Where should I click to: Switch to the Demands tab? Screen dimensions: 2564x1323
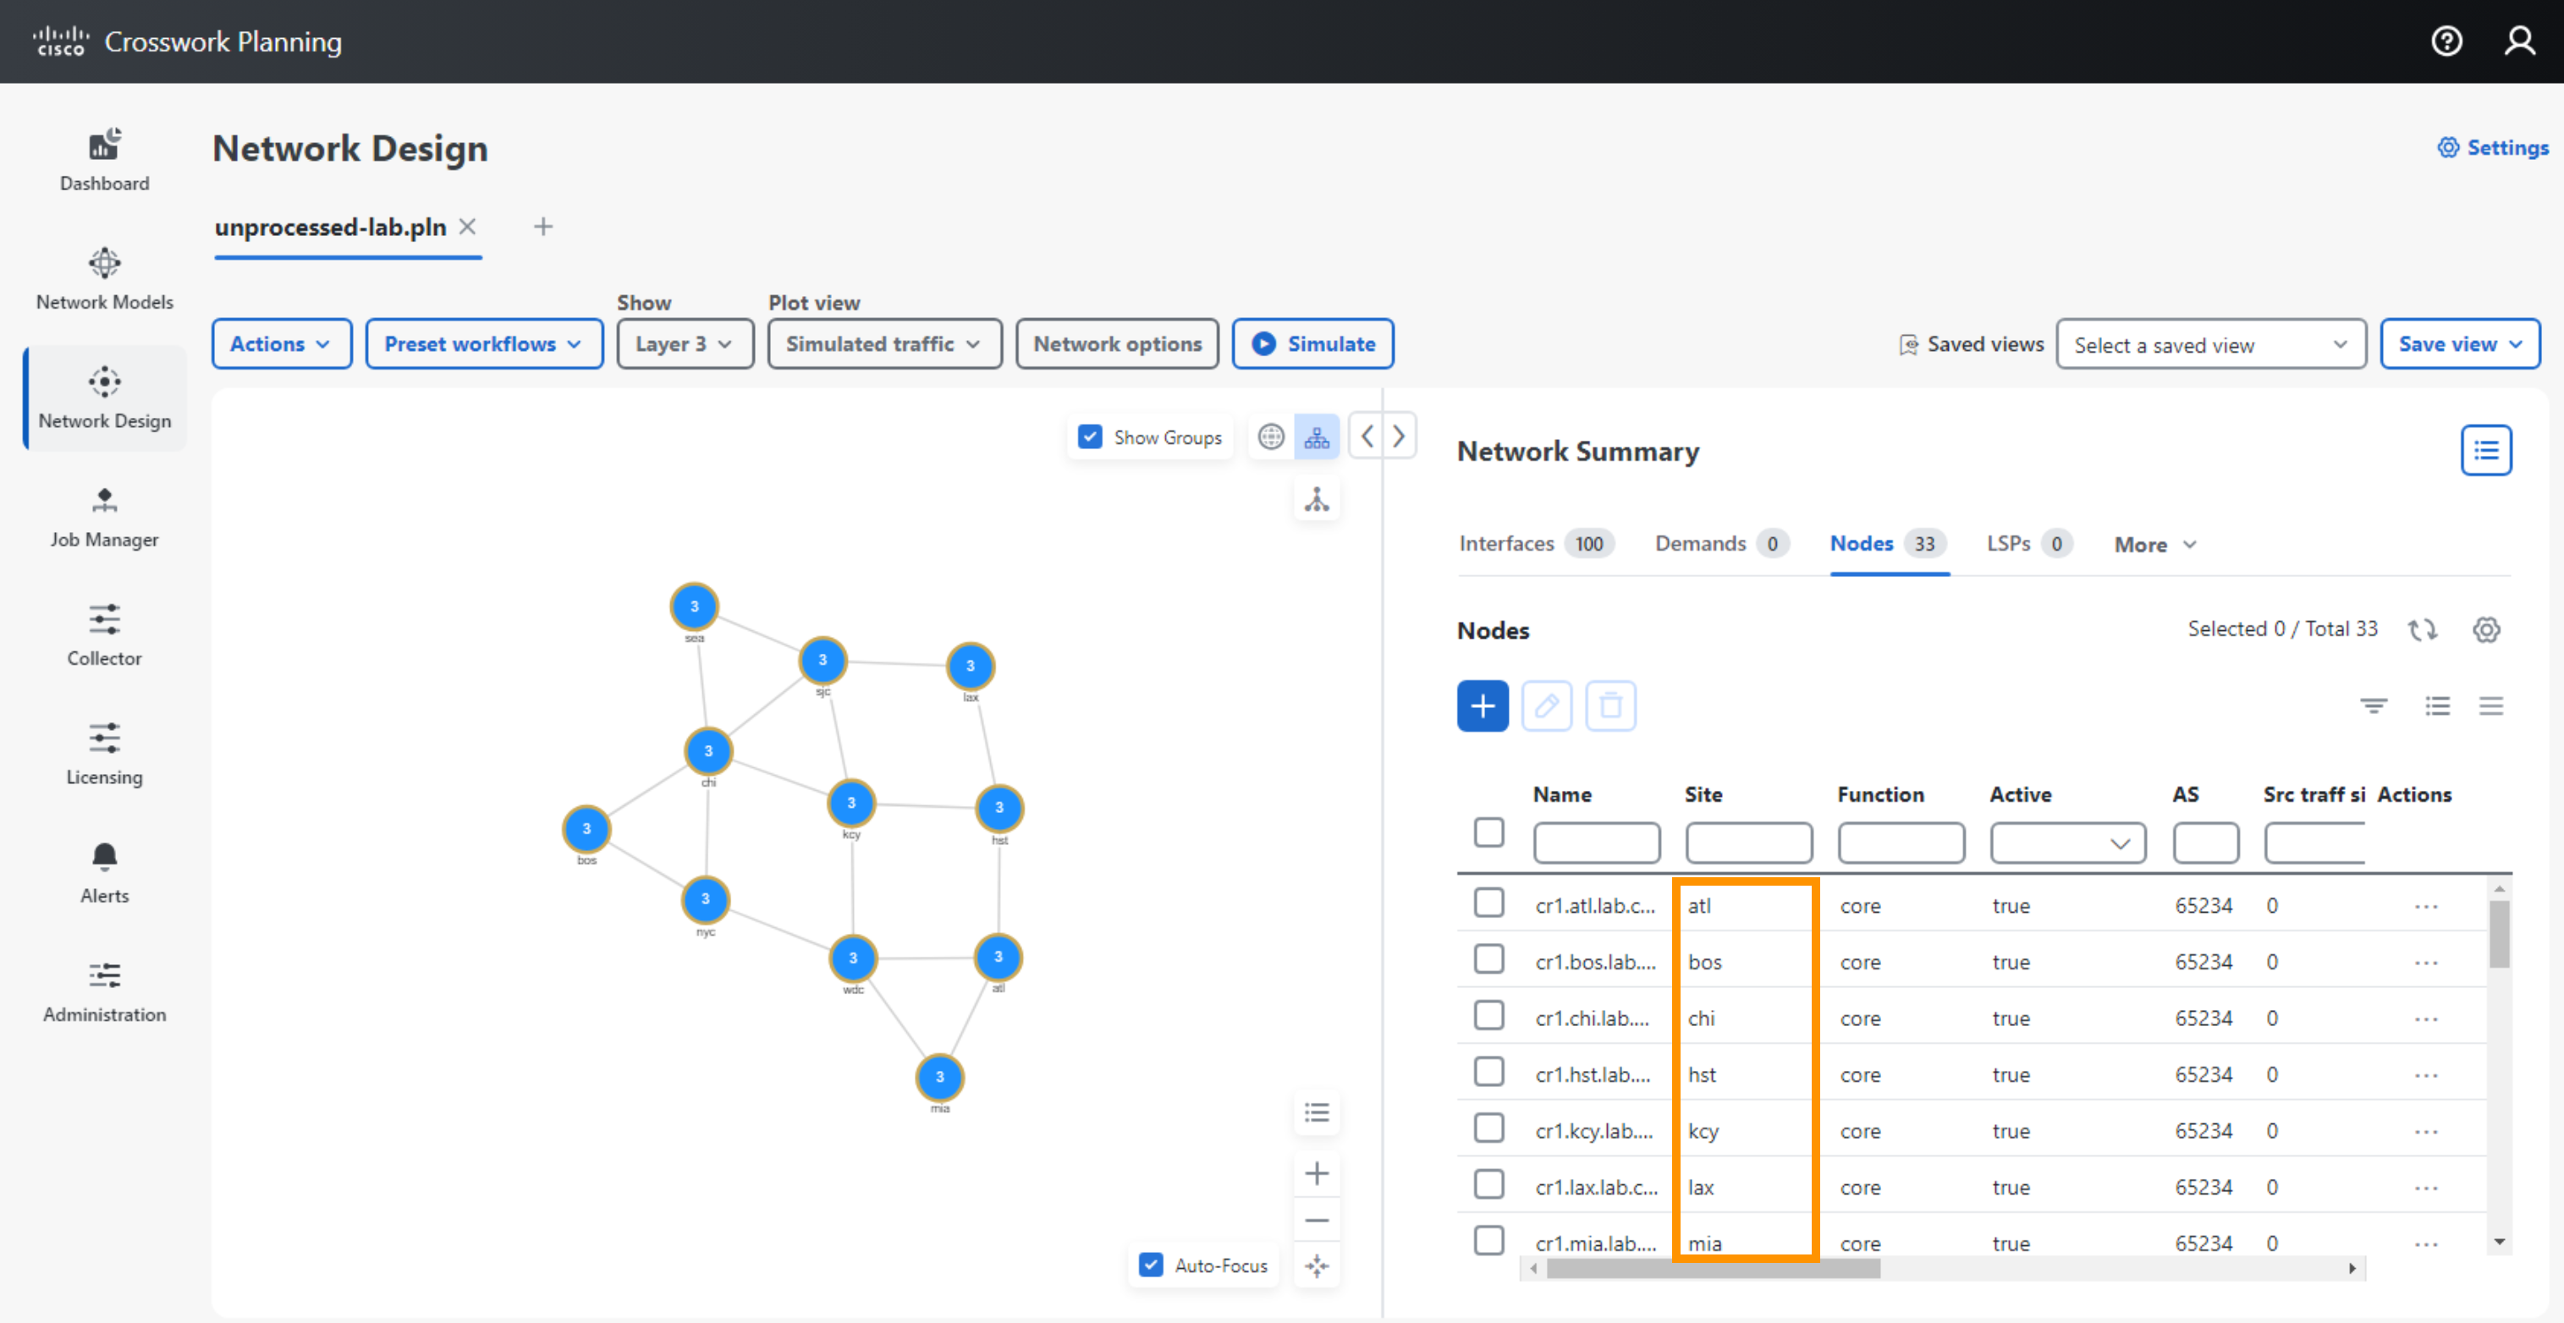1721,544
